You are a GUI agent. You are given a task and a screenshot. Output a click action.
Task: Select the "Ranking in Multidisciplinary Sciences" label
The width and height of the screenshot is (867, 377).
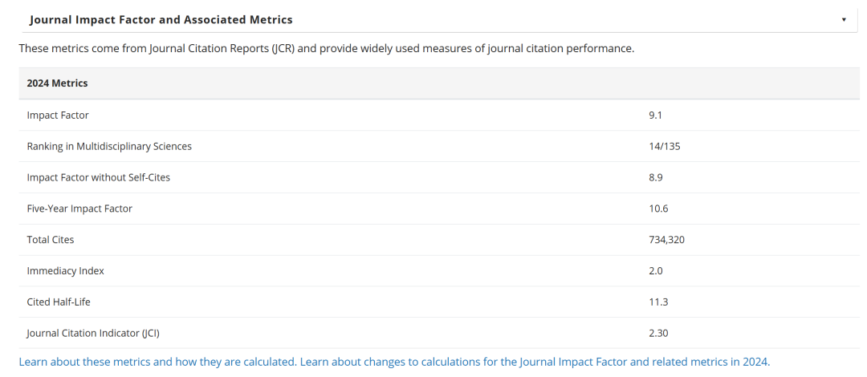coord(109,147)
